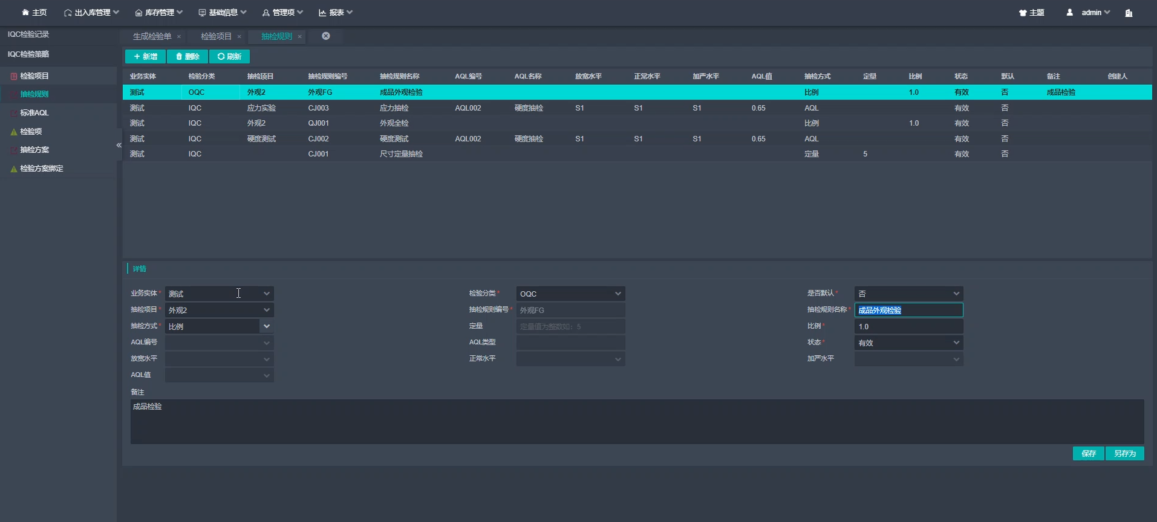1157x522 pixels.
Task: Open the 基础信息 top menu
Action: [223, 13]
